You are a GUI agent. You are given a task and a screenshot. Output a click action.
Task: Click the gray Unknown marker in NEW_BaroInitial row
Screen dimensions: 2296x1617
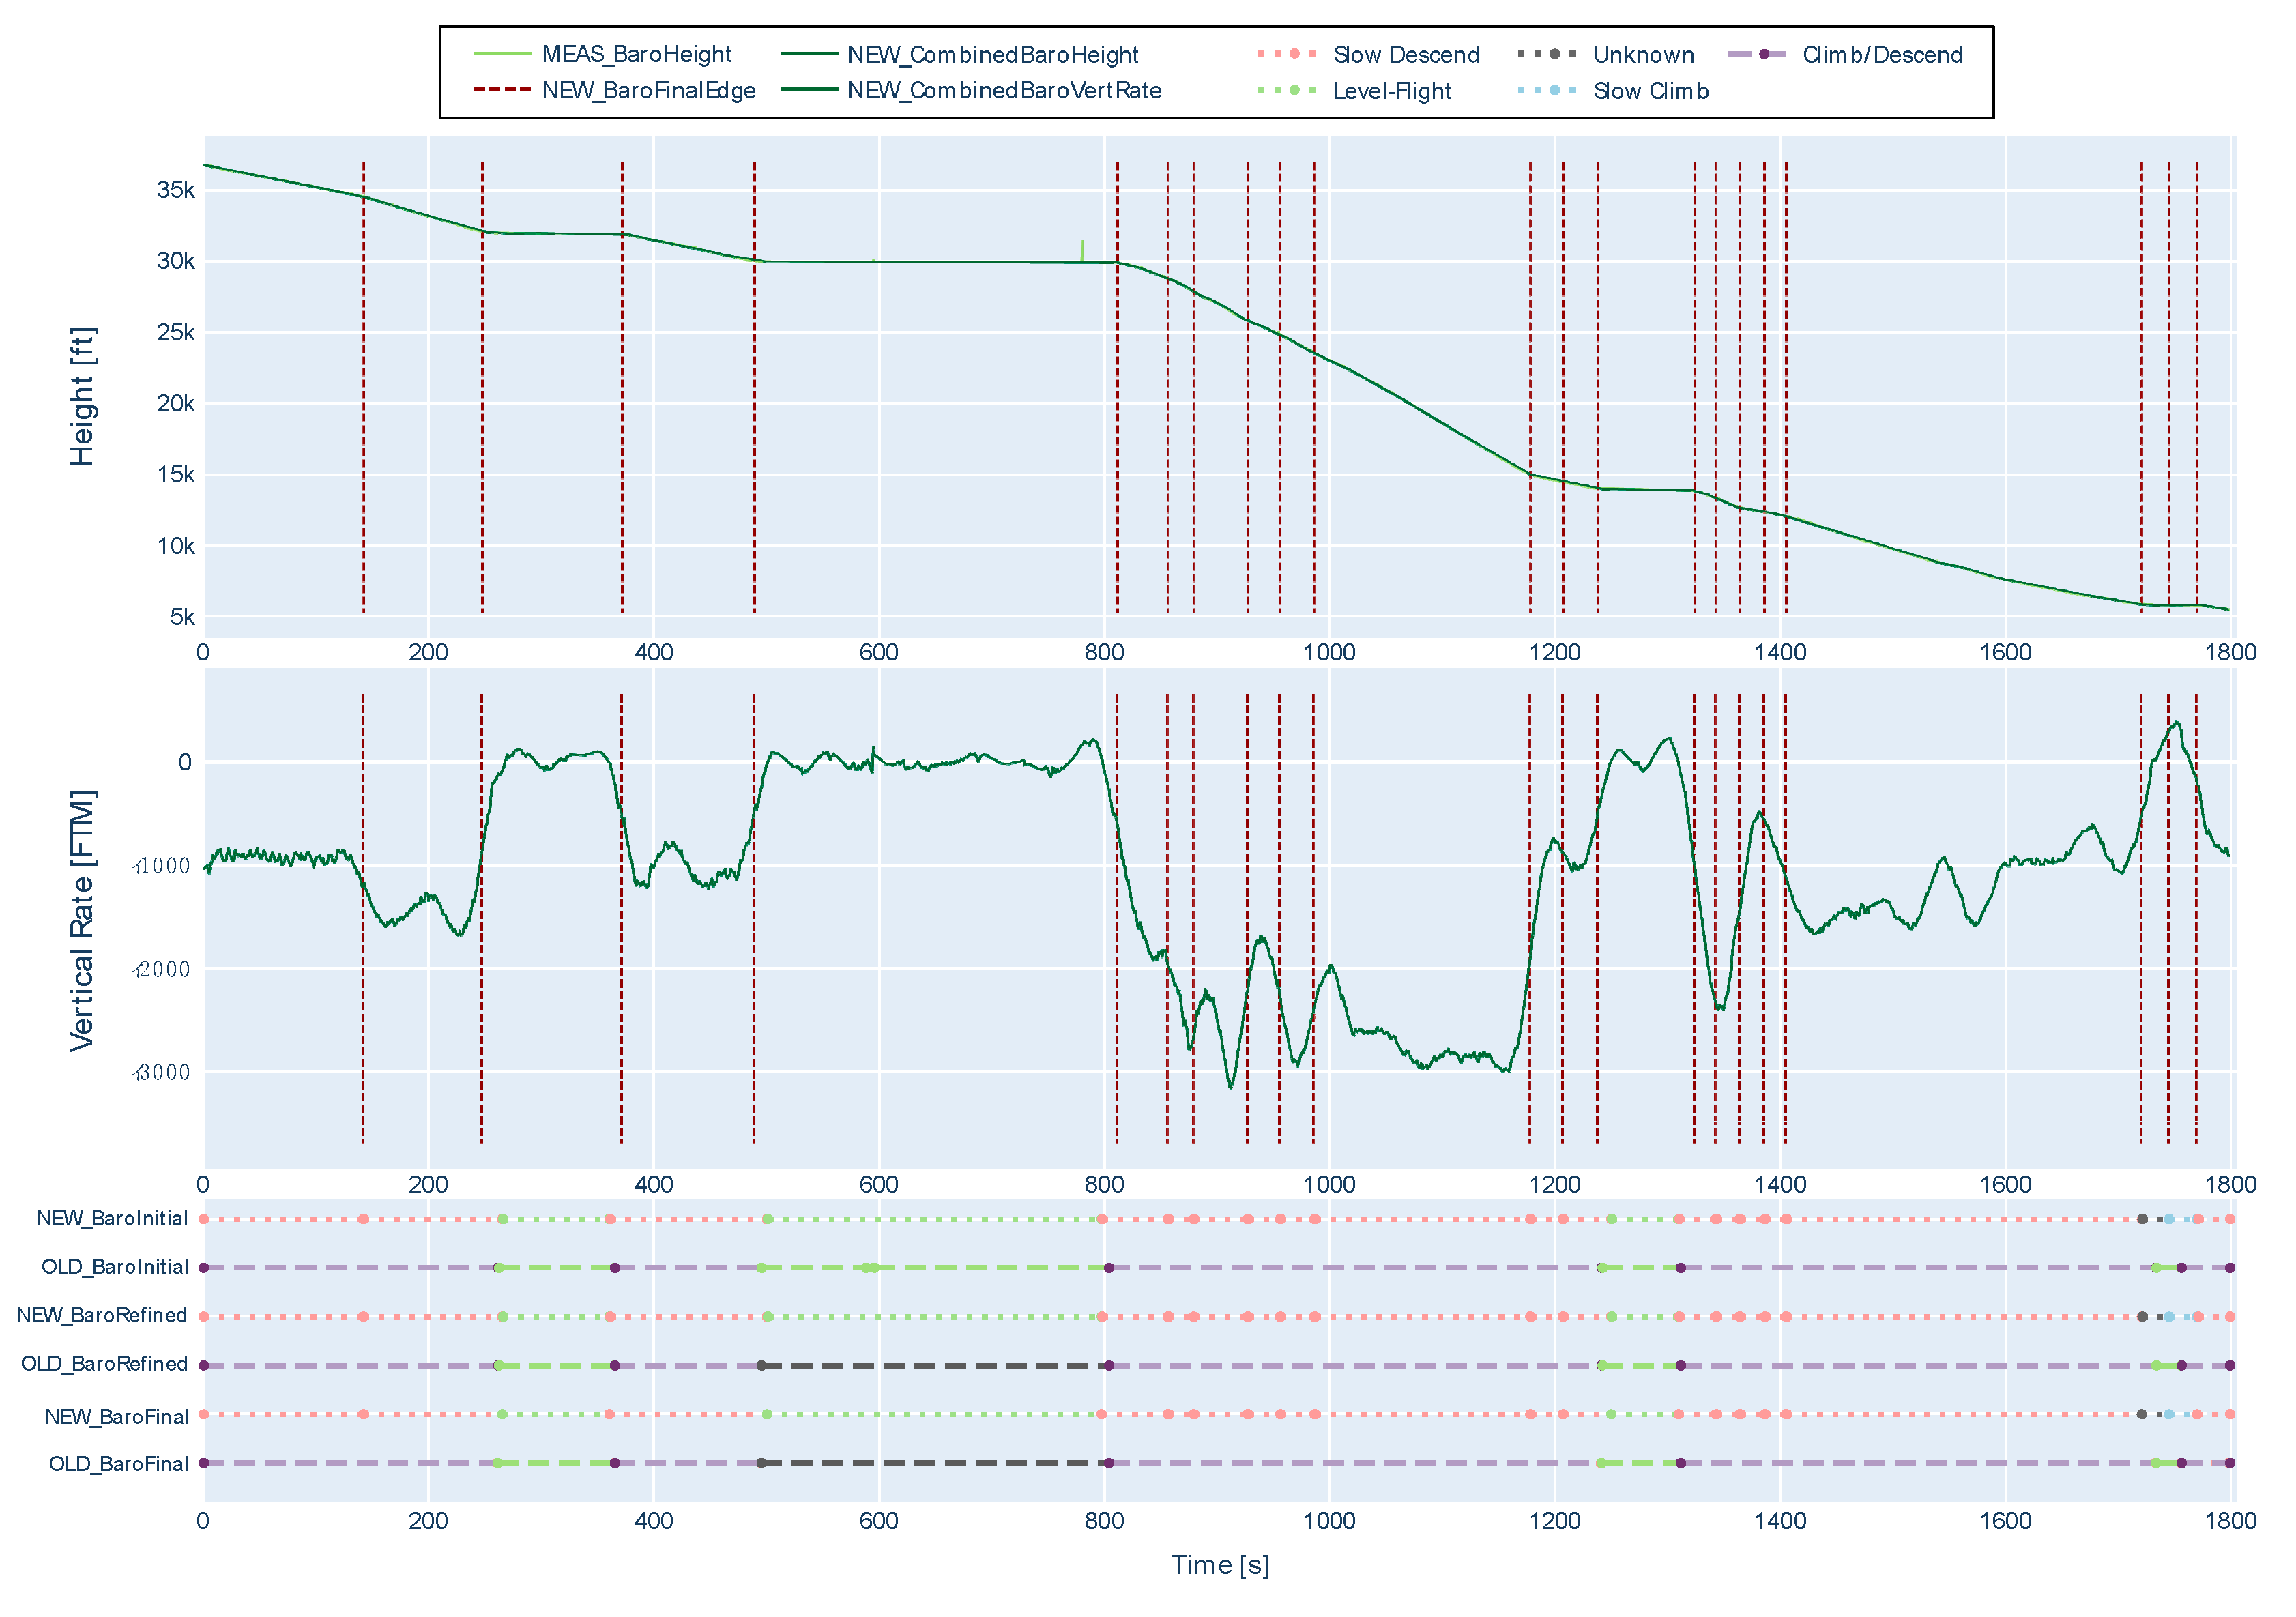pyautogui.click(x=2142, y=1219)
